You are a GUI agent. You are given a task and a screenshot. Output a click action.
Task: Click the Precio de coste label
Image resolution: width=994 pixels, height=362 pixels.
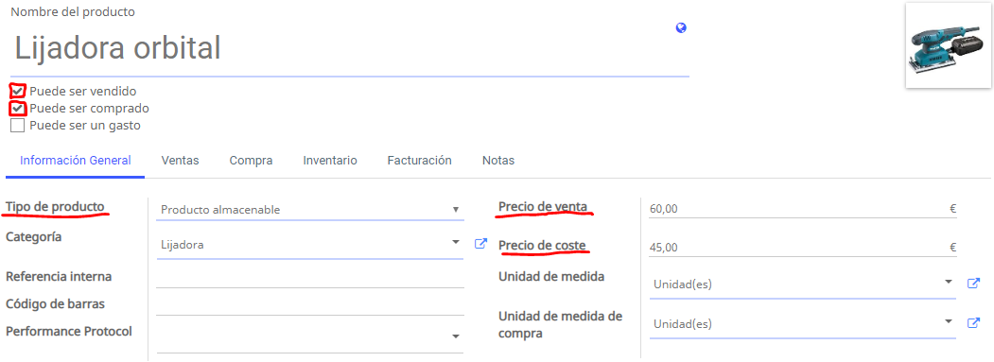tap(542, 245)
